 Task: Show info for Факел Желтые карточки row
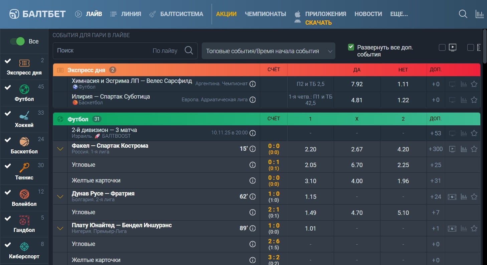(x=253, y=180)
